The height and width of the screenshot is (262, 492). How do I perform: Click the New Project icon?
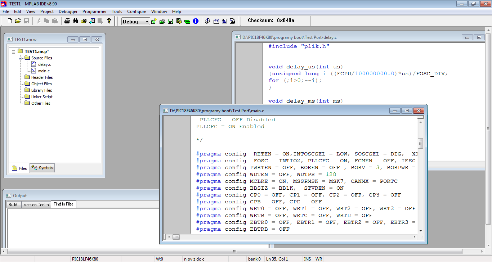(154, 21)
